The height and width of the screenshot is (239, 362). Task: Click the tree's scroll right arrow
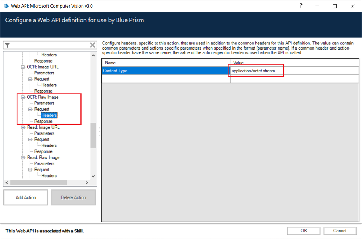coord(87,183)
